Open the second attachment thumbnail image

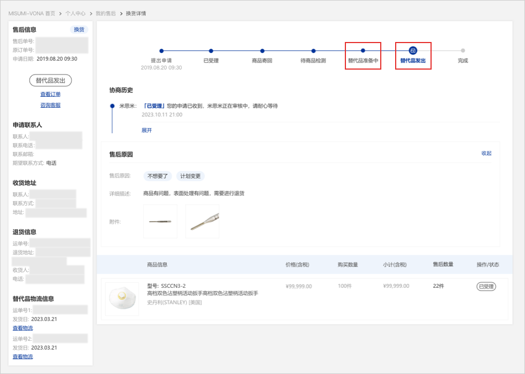click(202, 222)
